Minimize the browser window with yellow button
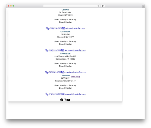Screen dimensions: 151x128 11,6
